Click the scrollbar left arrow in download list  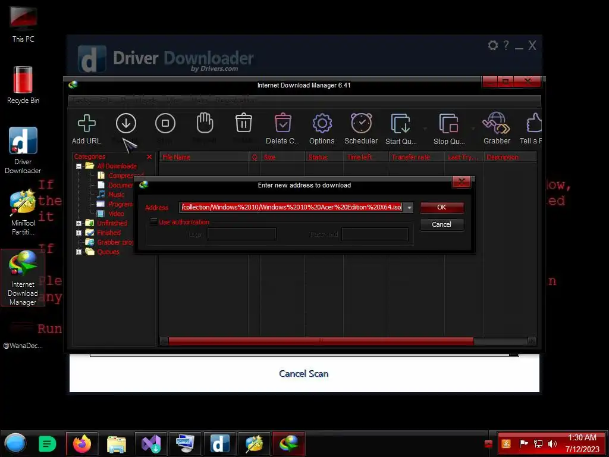[x=164, y=341]
